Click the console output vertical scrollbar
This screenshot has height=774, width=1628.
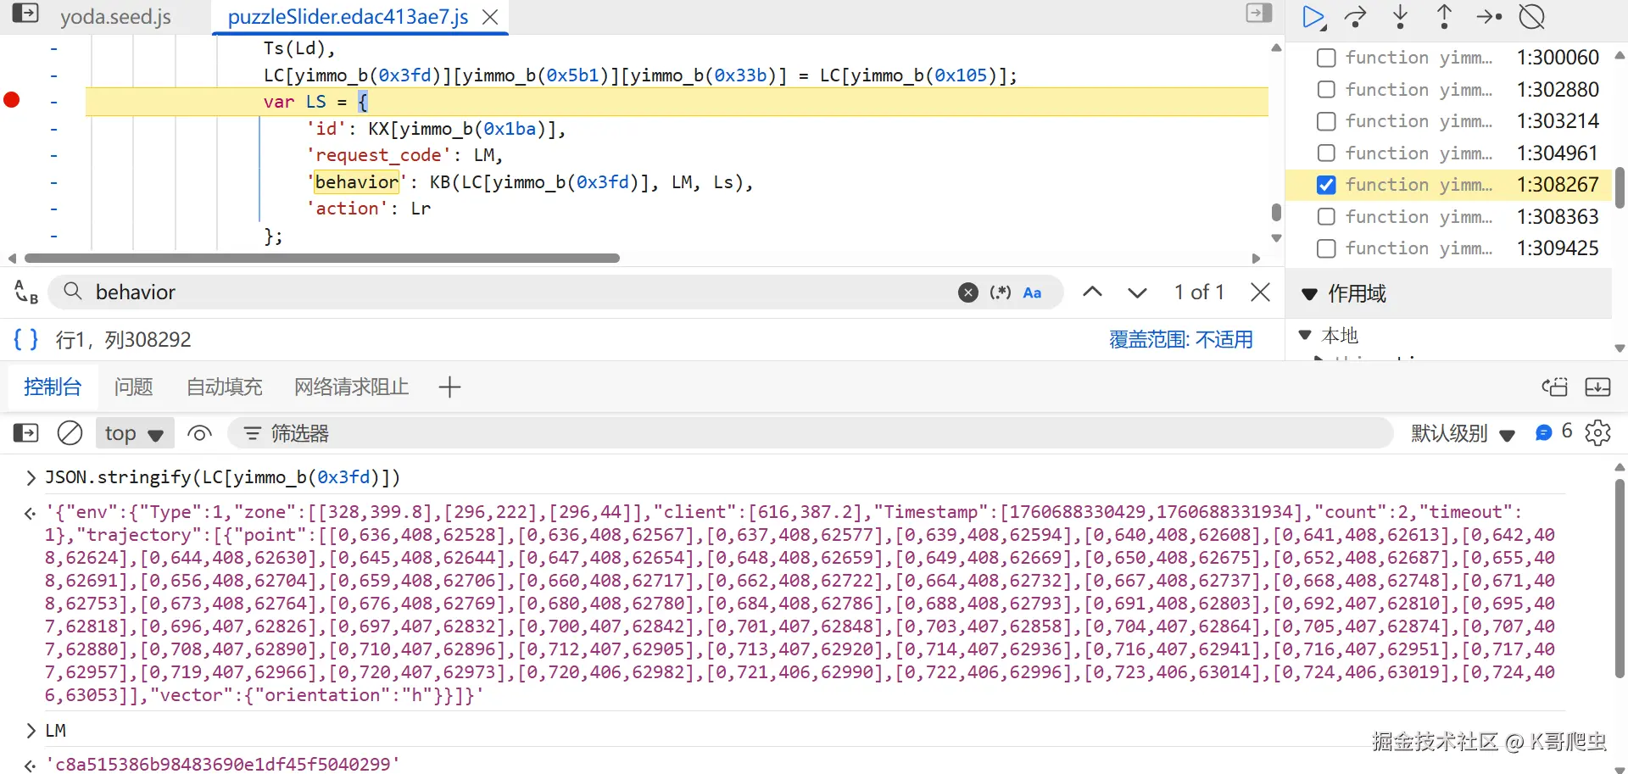click(1620, 578)
